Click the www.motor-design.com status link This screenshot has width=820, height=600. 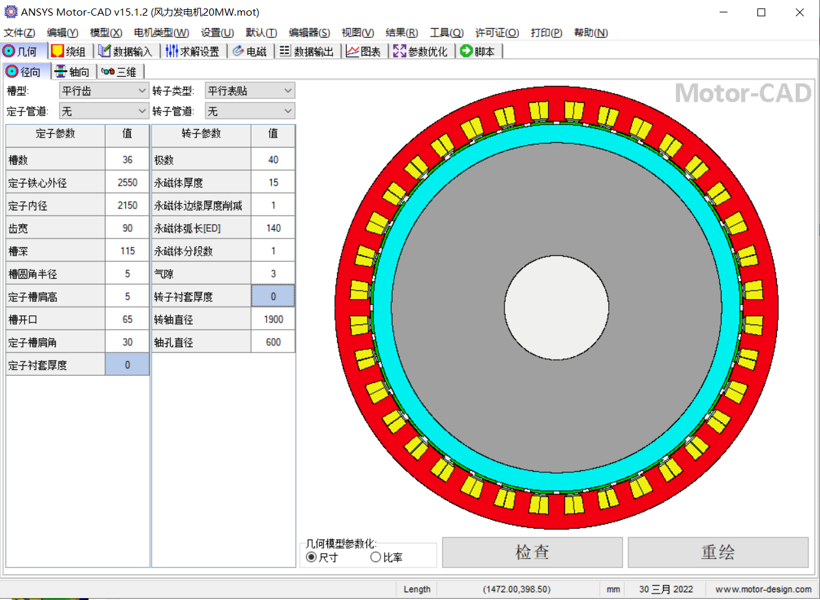[763, 589]
